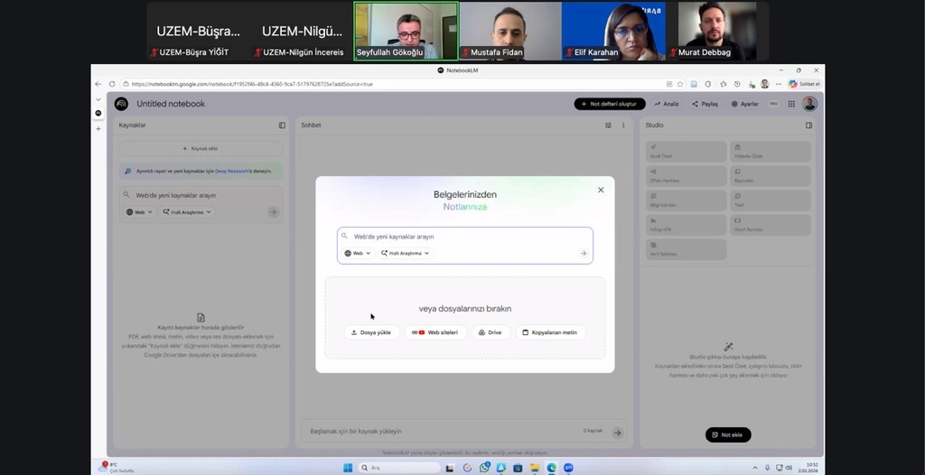
Task: Open the Google apps grid icon
Action: point(791,104)
